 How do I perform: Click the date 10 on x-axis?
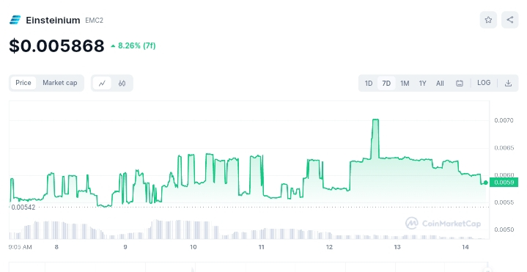(194, 247)
